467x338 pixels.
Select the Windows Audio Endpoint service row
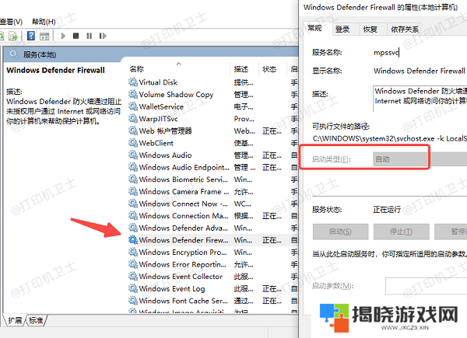pos(213,167)
